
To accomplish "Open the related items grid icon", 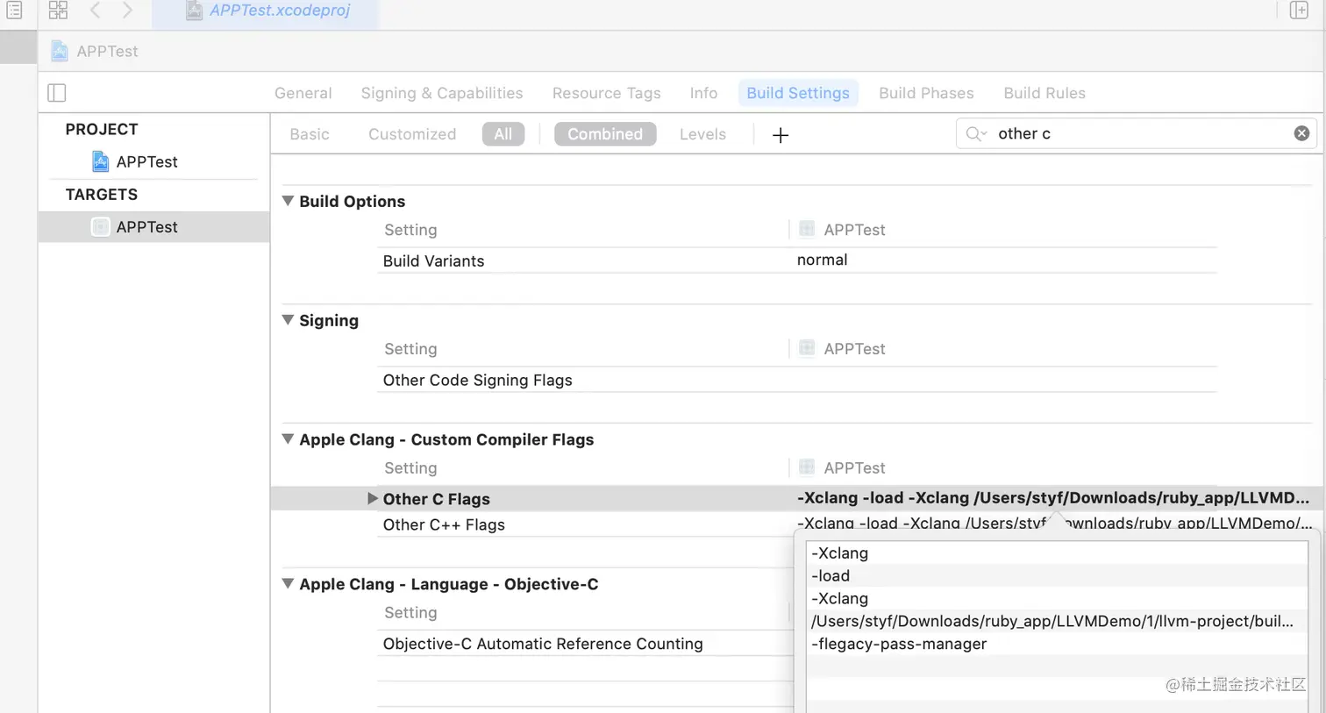I will [58, 11].
